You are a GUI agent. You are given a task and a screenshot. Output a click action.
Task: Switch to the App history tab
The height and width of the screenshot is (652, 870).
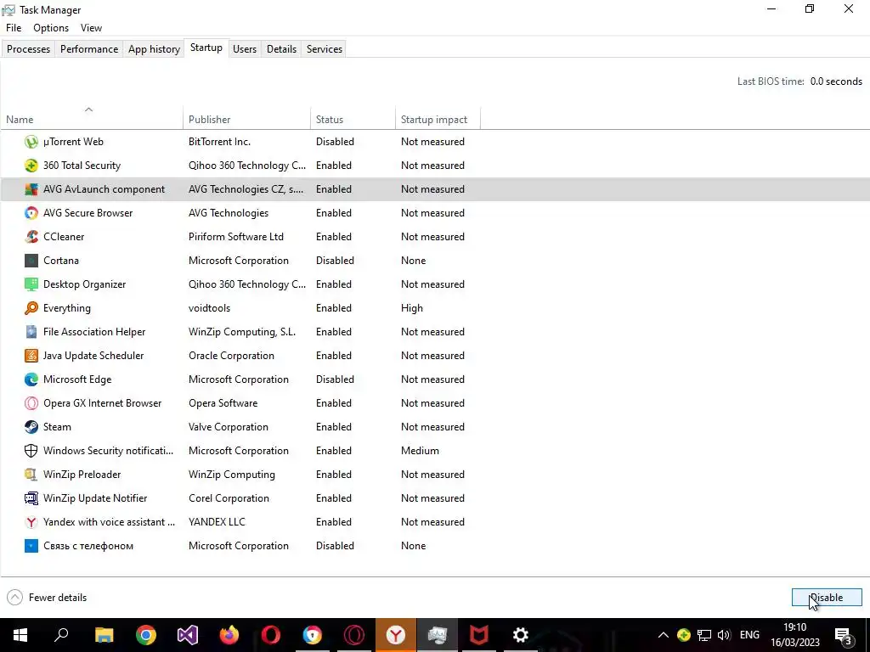click(155, 48)
